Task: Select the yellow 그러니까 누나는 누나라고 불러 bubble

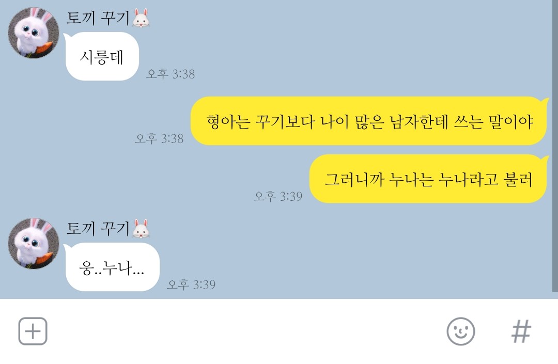Action: pos(428,179)
